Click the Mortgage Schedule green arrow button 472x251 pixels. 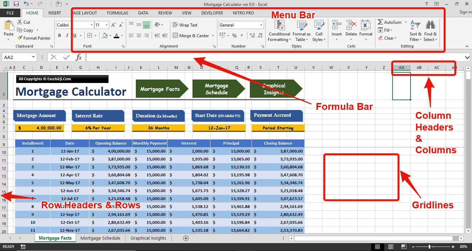(x=218, y=89)
